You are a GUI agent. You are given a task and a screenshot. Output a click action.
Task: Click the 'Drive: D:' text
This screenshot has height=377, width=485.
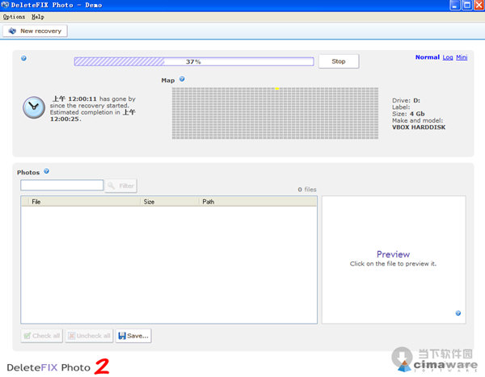click(406, 100)
